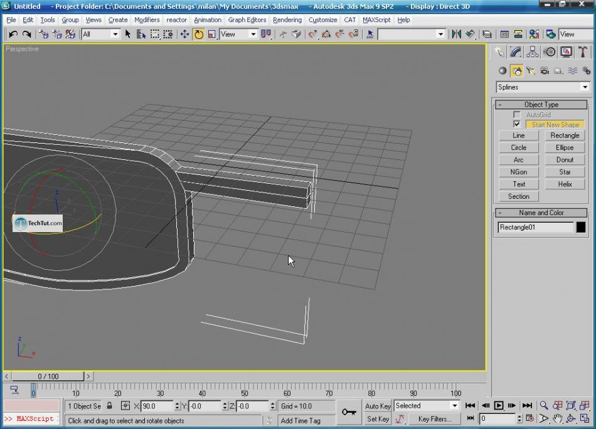Screen dimensions: 596x429
Task: Uncheck the Start New Shape checkbox
Action: (x=517, y=124)
